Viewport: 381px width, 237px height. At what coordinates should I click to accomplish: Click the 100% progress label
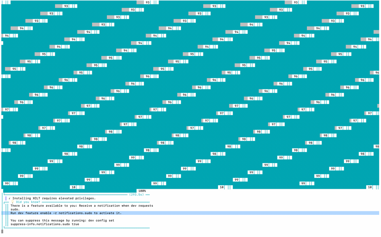[142, 191]
